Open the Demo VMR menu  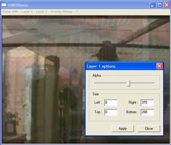click(x=10, y=12)
